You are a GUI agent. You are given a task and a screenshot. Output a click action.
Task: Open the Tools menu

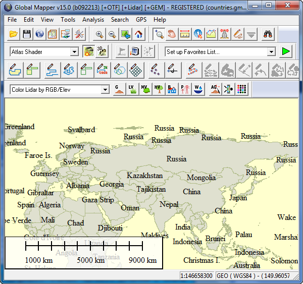coord(68,20)
